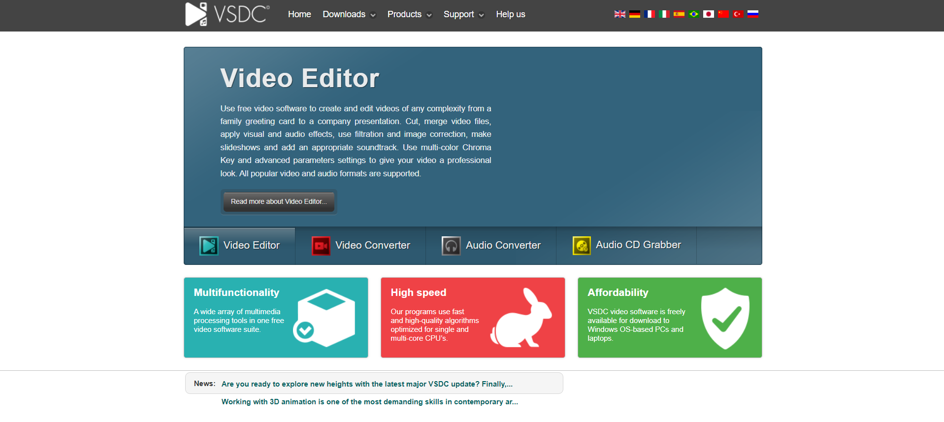Open news about latest major VSDC update
The height and width of the screenshot is (422, 944).
point(367,384)
